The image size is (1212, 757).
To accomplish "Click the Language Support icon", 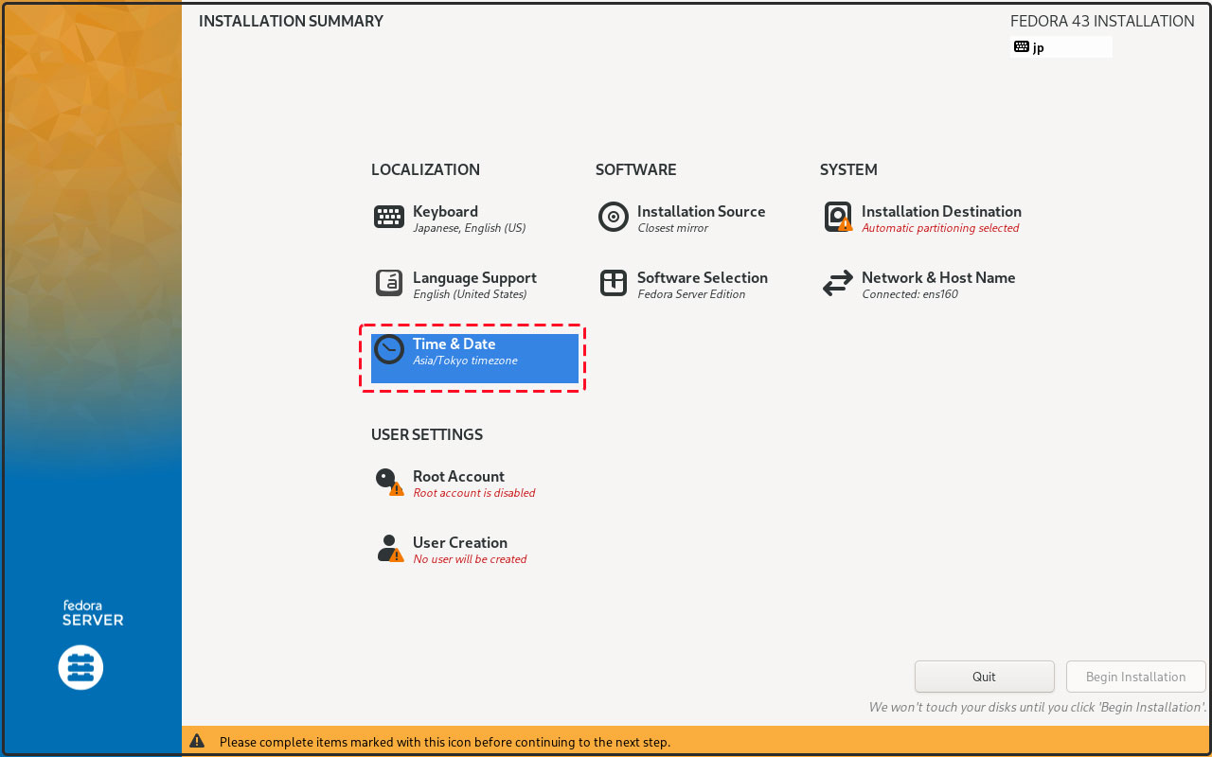I will click(x=389, y=283).
